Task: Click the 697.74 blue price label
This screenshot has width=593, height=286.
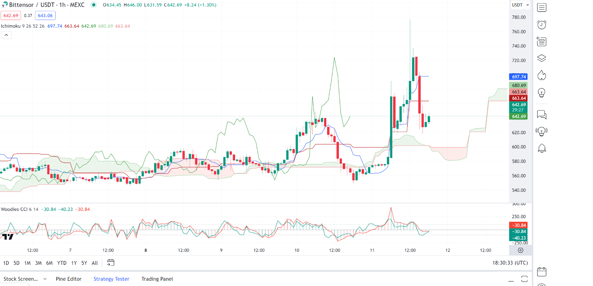Action: 519,77
